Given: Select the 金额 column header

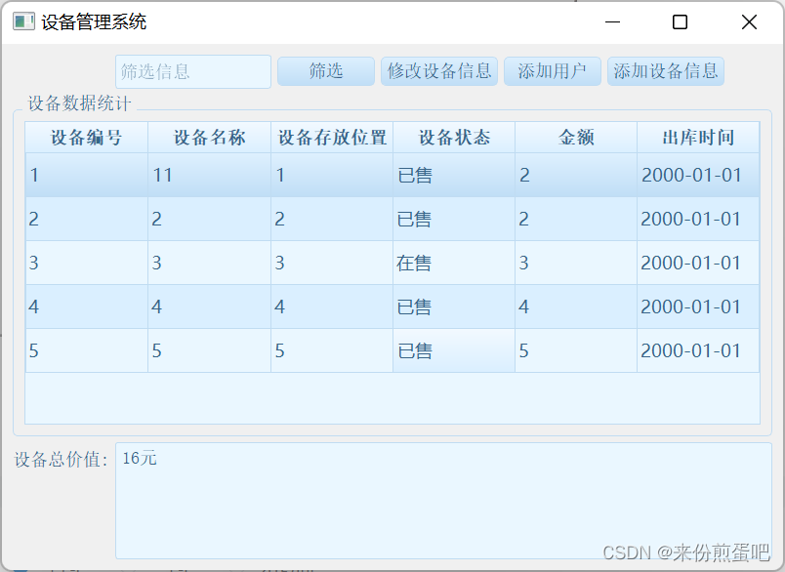Looking at the screenshot, I should coord(574,137).
